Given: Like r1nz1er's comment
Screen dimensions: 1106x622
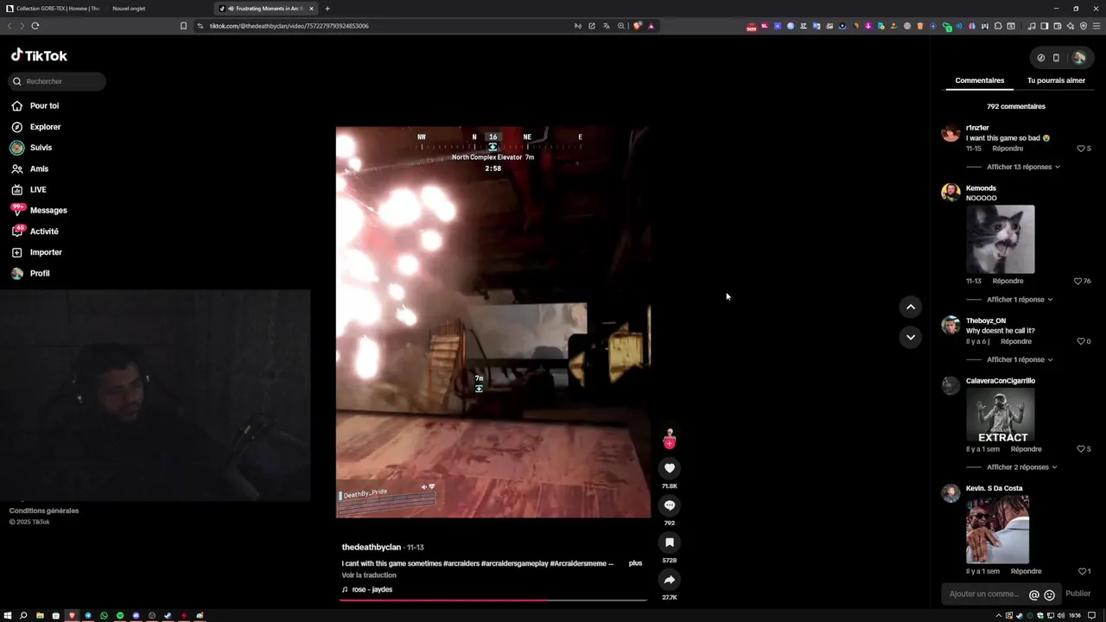Looking at the screenshot, I should (1081, 149).
